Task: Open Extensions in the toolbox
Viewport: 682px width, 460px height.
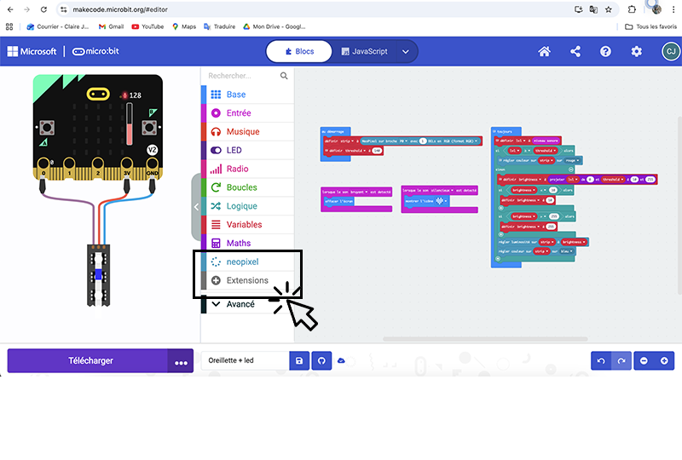Action: click(246, 280)
